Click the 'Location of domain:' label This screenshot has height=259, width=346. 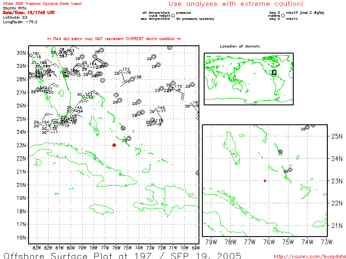click(x=240, y=46)
